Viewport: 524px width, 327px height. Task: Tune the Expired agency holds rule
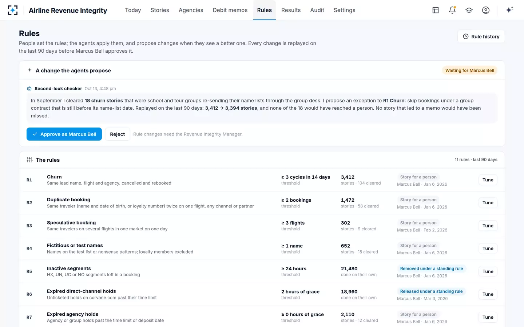point(488,317)
